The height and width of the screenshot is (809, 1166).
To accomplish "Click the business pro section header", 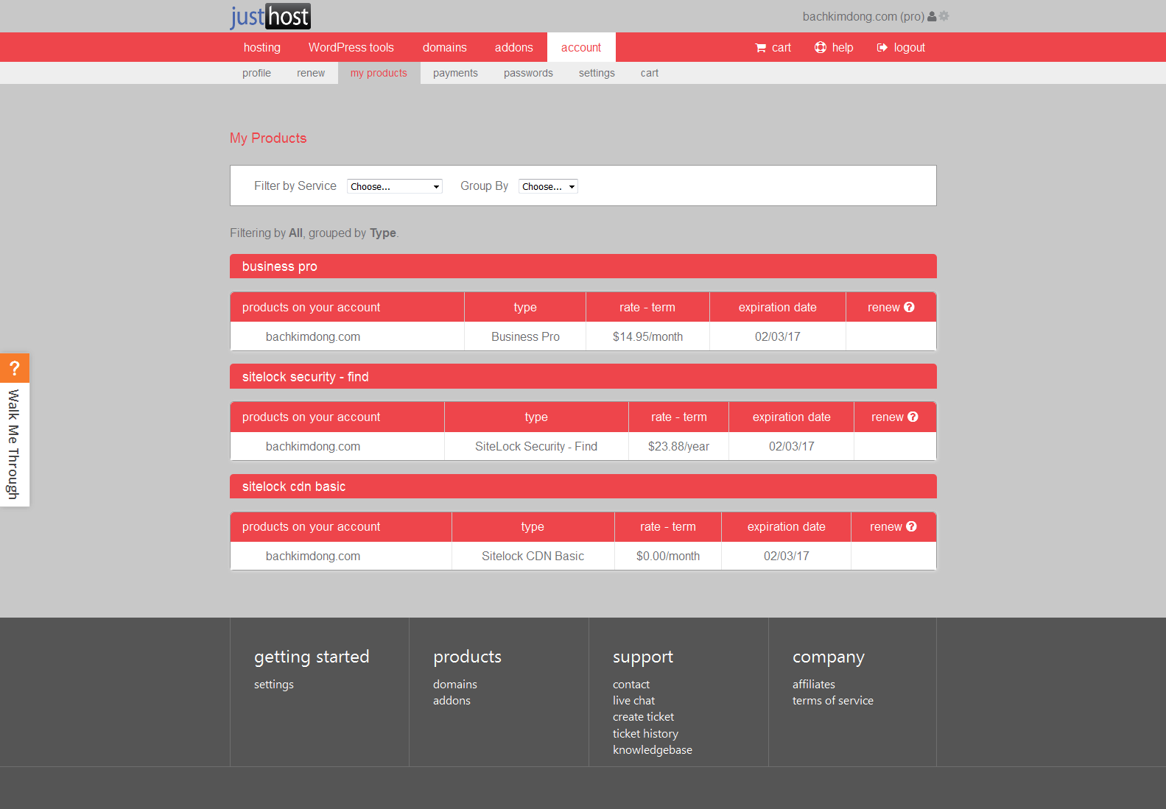I will click(583, 266).
